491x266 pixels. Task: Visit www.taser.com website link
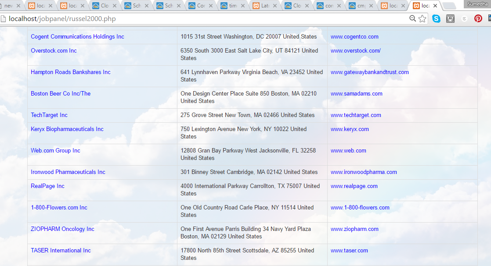349,250
